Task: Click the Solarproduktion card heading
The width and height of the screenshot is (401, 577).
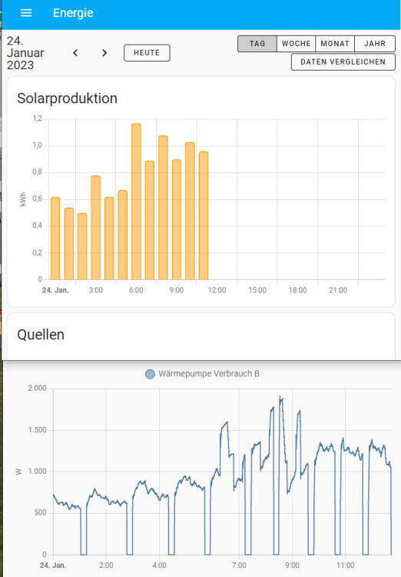Action: pyautogui.click(x=68, y=98)
